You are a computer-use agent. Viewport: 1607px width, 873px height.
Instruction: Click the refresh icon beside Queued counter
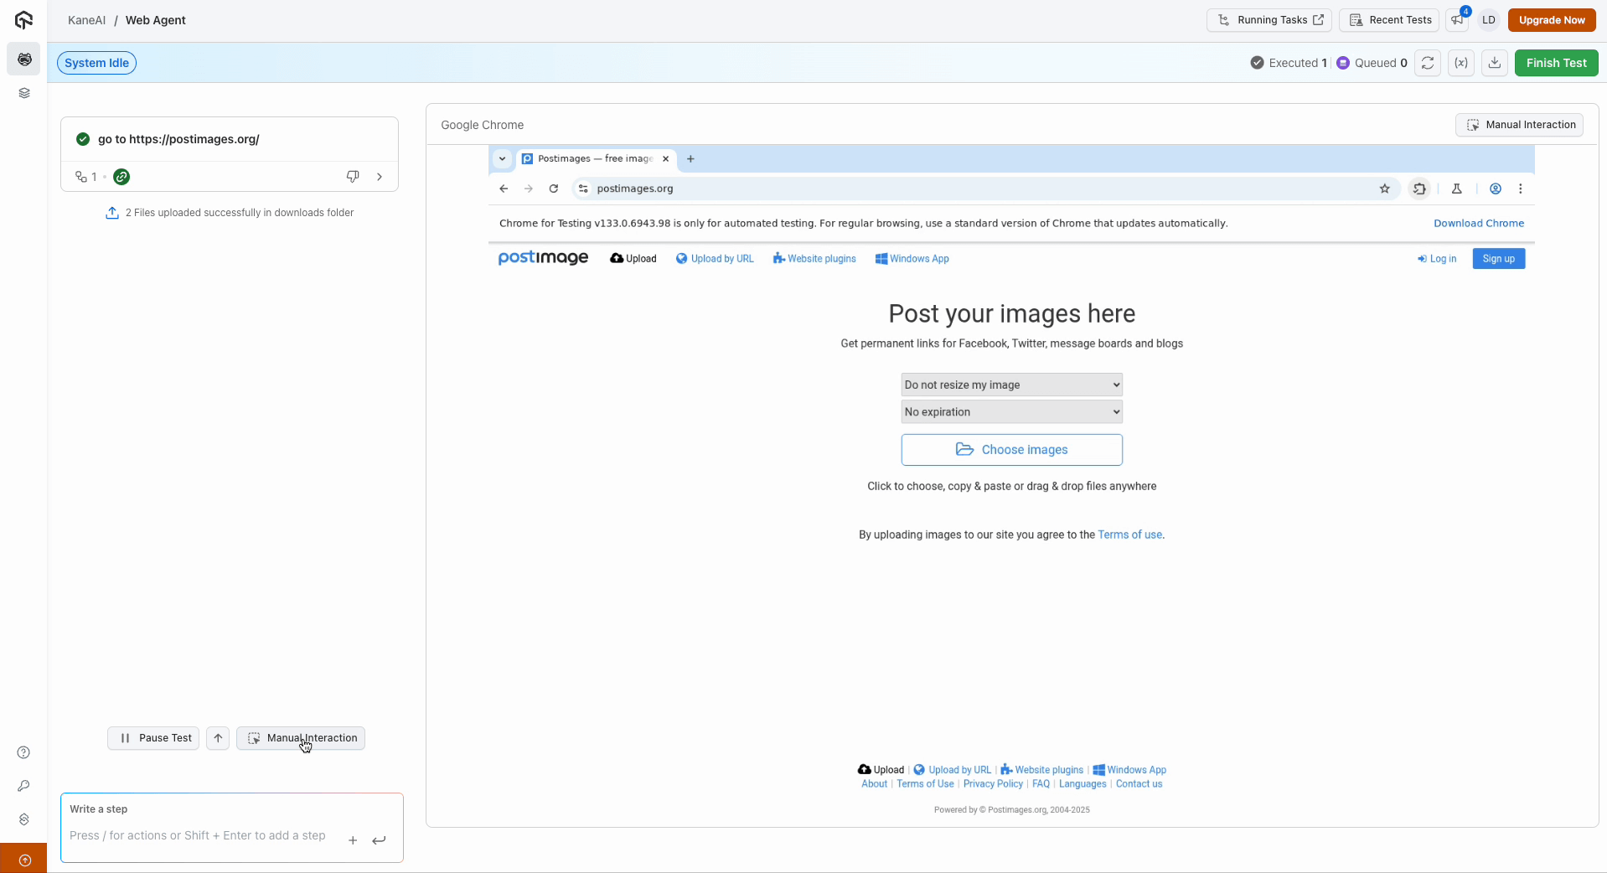pos(1427,63)
